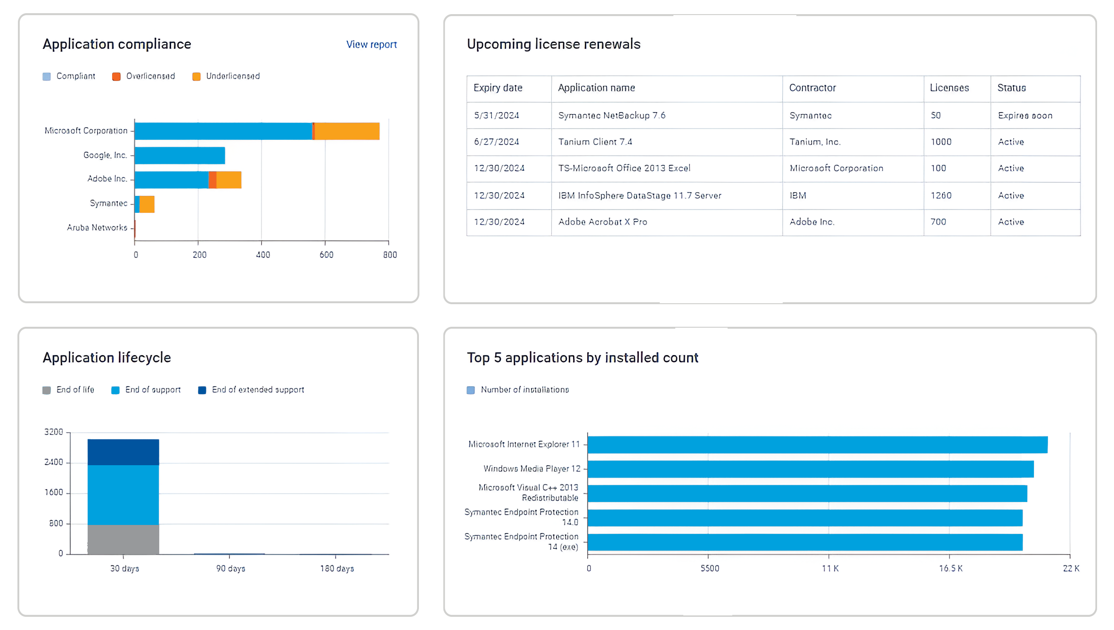The image size is (1114, 630).
Task: Click Top 5 applications by installed count title
Action: coord(582,358)
